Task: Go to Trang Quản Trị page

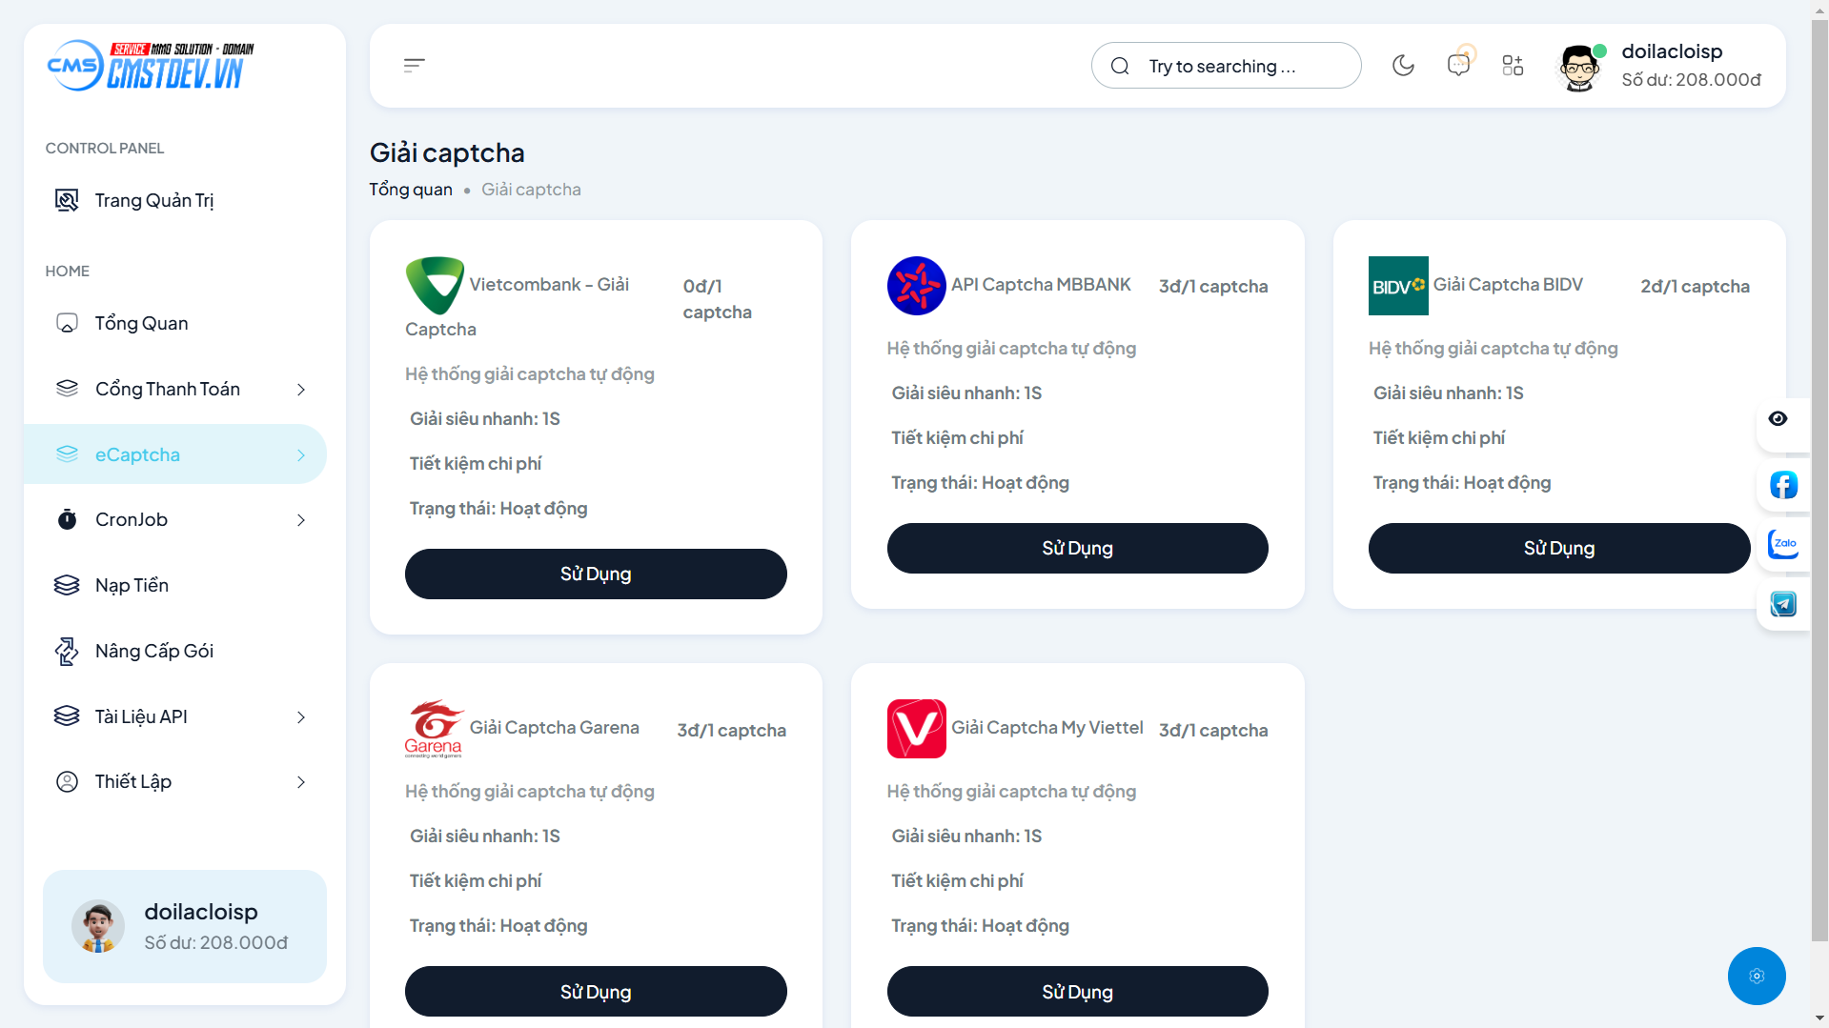Action: (153, 200)
